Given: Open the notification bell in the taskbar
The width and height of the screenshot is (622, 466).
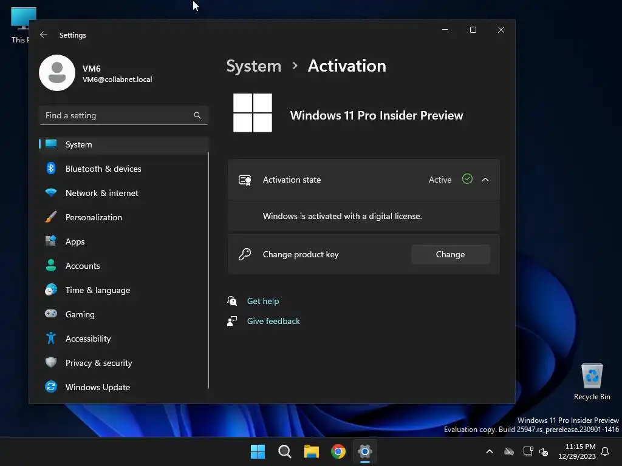Looking at the screenshot, I should pyautogui.click(x=606, y=451).
